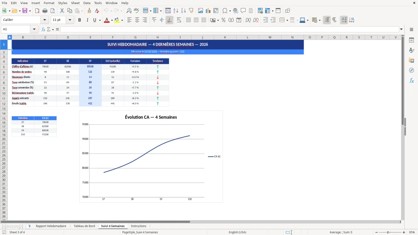418x235 pixels.
Task: Switch to the Tableau de Bord sheet tab
Action: click(x=84, y=226)
